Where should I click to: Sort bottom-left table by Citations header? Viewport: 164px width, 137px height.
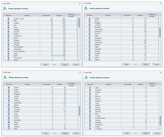click(59, 84)
